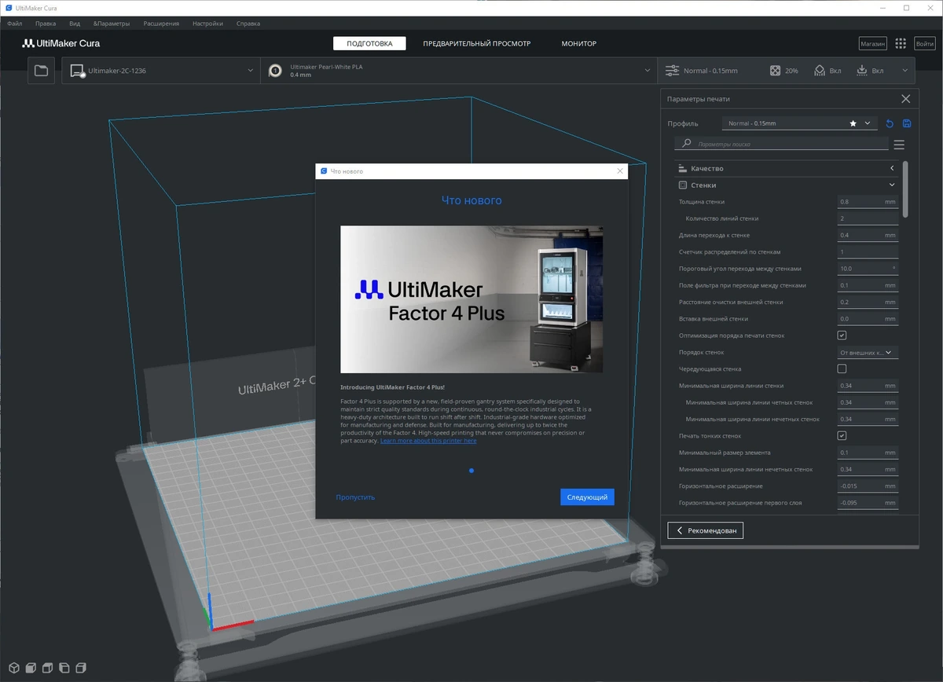Image resolution: width=943 pixels, height=682 pixels.
Task: Click the save profile floppy icon
Action: [x=907, y=123]
